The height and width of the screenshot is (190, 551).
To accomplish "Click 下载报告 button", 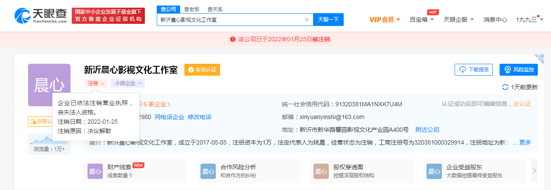I will [x=474, y=70].
